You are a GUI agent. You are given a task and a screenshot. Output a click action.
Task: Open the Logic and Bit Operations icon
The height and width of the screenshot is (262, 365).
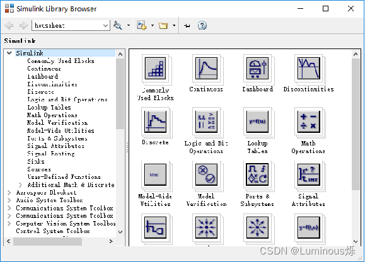click(207, 122)
